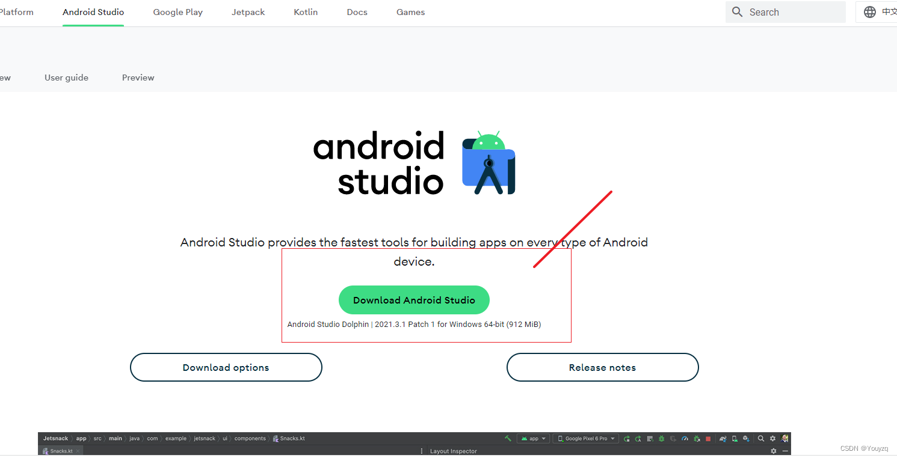Click the Android Studio Dolphin version text
Viewport: 897px width, 458px height.
(x=414, y=325)
